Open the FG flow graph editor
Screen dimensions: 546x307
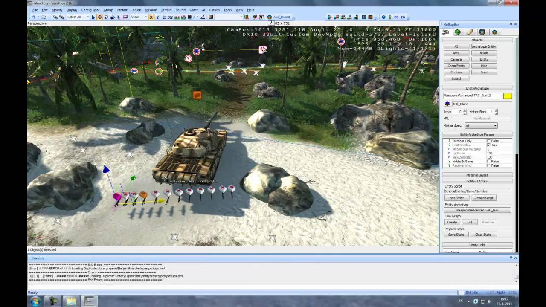click(x=403, y=17)
